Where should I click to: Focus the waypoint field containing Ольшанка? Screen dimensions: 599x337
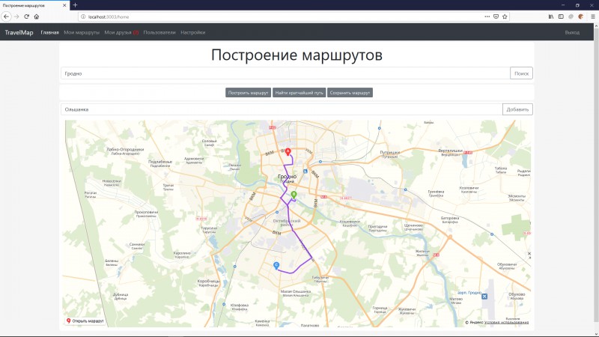point(282,109)
